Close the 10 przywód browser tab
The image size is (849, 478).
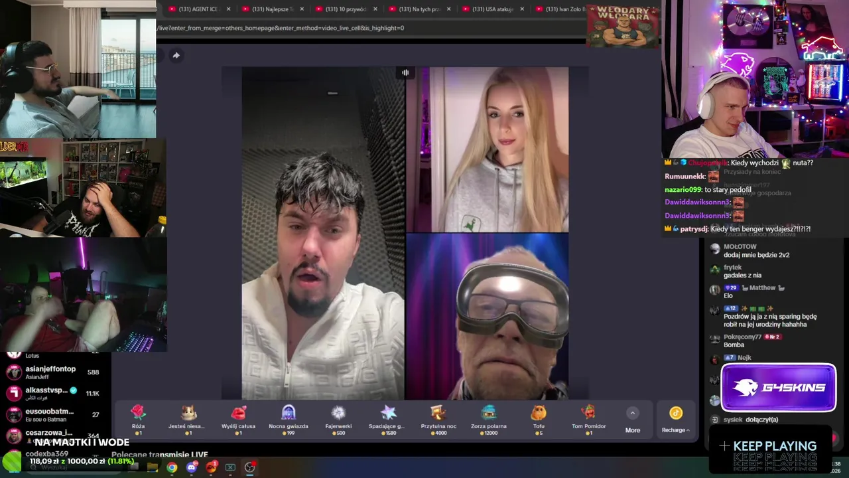click(375, 9)
